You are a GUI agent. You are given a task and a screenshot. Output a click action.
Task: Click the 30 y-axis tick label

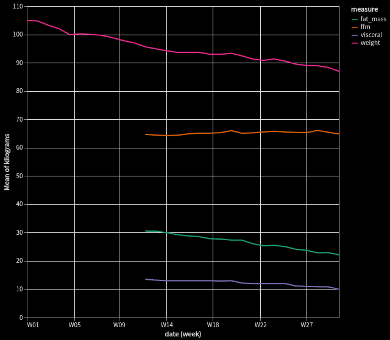coord(19,233)
